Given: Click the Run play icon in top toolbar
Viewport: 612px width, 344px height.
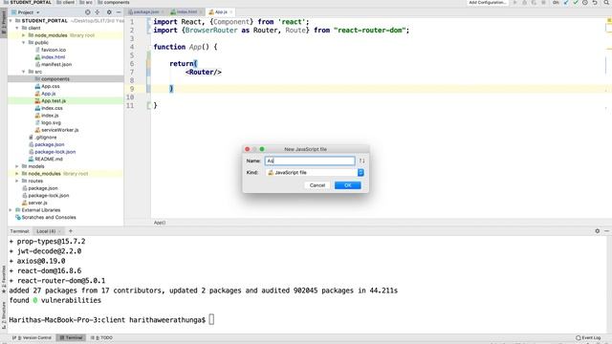Looking at the screenshot, I should 515,3.
